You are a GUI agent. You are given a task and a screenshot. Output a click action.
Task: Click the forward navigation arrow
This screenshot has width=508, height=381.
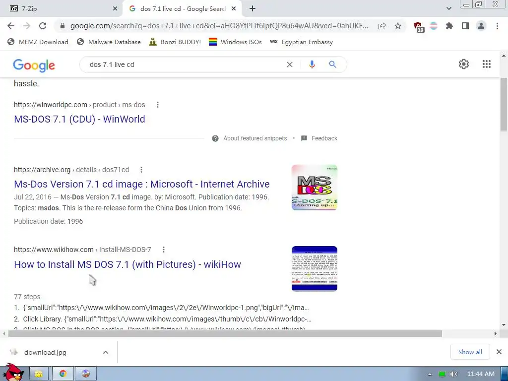tap(27, 26)
